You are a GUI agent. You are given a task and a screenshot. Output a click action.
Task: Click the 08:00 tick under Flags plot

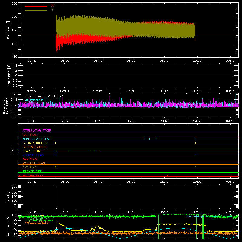tap(65, 182)
